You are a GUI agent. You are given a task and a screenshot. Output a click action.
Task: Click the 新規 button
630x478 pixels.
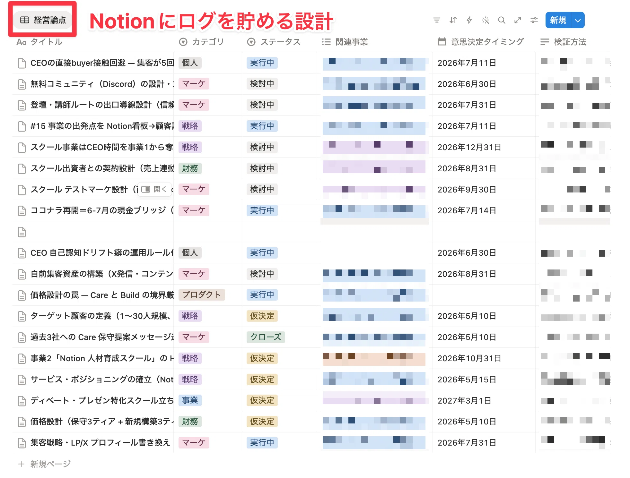point(558,20)
